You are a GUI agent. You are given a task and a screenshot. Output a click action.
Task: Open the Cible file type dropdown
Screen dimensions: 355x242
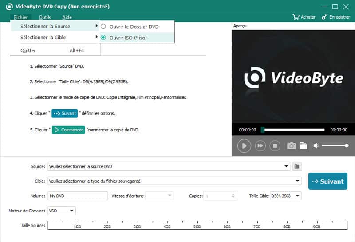[298, 181]
